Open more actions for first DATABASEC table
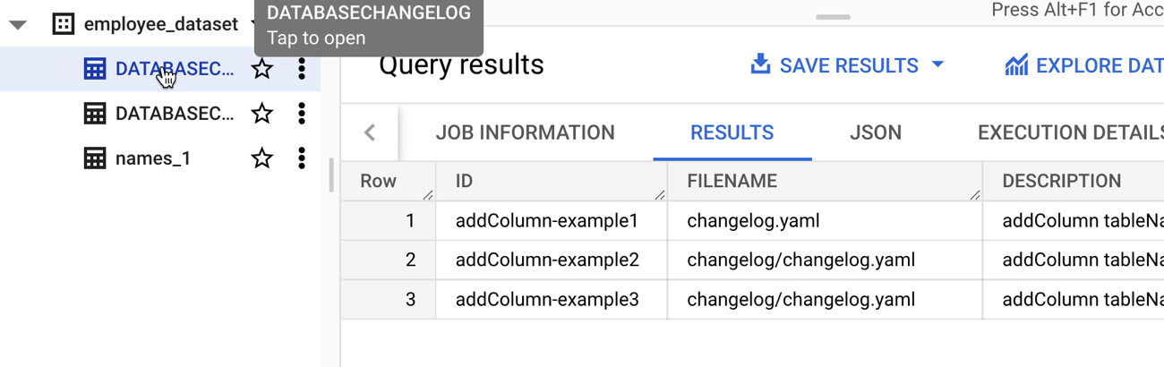 [x=302, y=69]
